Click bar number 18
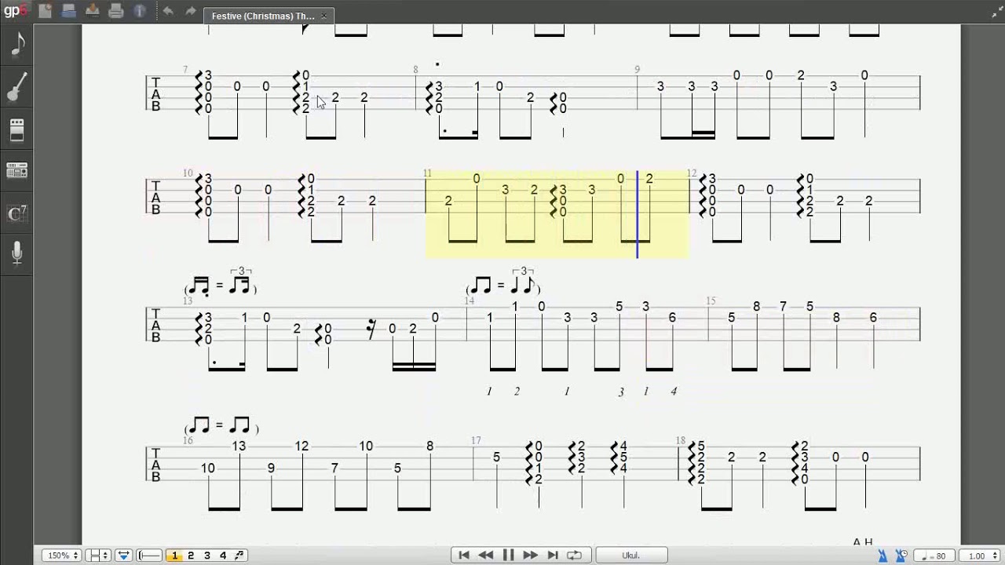 click(681, 441)
